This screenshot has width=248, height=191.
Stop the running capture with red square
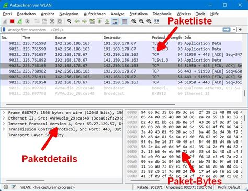point(12,21)
